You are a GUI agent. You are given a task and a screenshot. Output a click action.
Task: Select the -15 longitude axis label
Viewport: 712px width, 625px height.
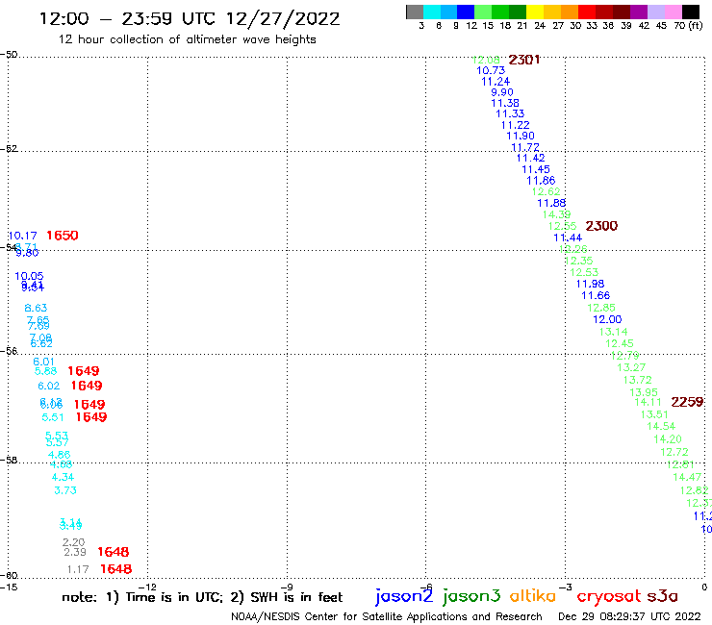click(9, 587)
